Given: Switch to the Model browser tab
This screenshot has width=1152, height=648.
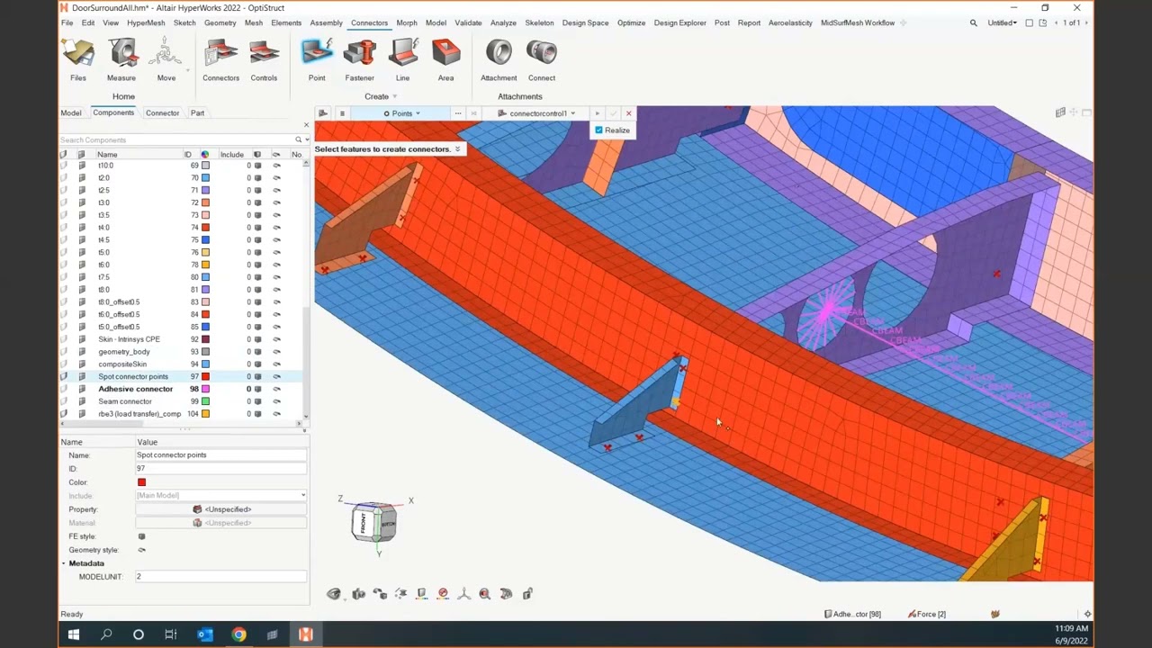Looking at the screenshot, I should click(71, 112).
